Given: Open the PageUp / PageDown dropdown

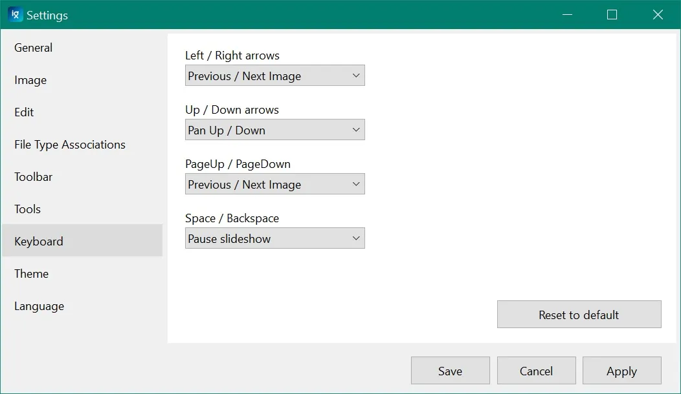Looking at the screenshot, I should (x=275, y=184).
